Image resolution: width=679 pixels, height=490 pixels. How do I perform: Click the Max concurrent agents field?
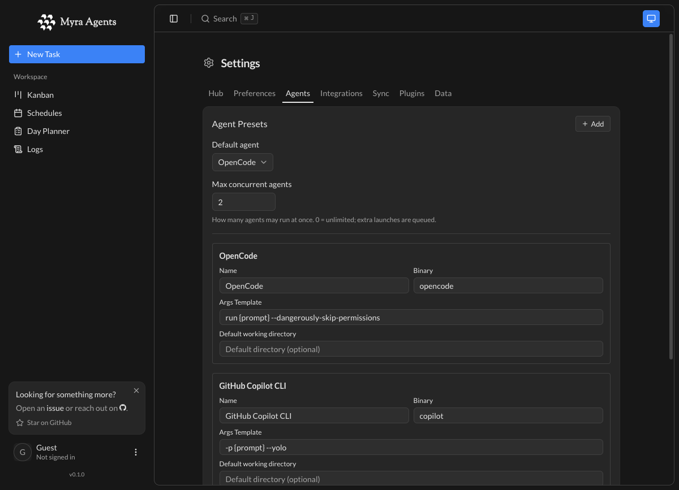[x=244, y=202]
